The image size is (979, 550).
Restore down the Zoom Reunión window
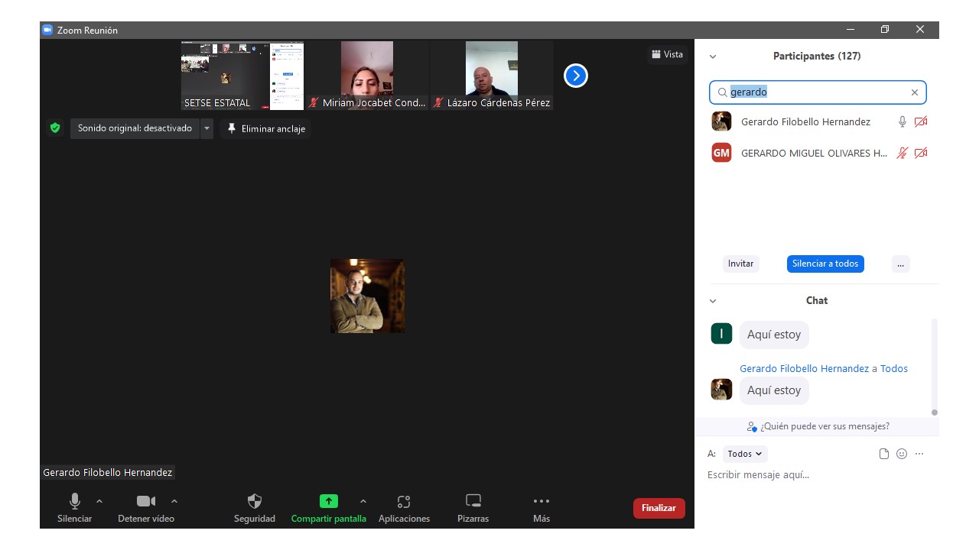click(x=885, y=30)
